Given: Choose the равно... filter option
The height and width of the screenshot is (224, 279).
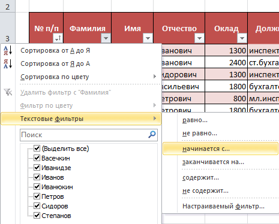Looking at the screenshot, I should (x=220, y=120).
